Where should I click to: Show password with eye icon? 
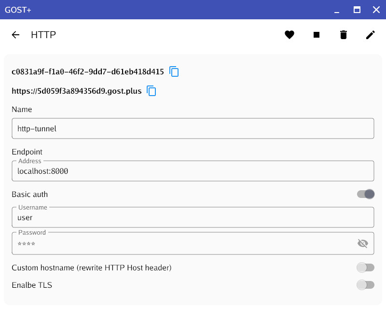362,243
